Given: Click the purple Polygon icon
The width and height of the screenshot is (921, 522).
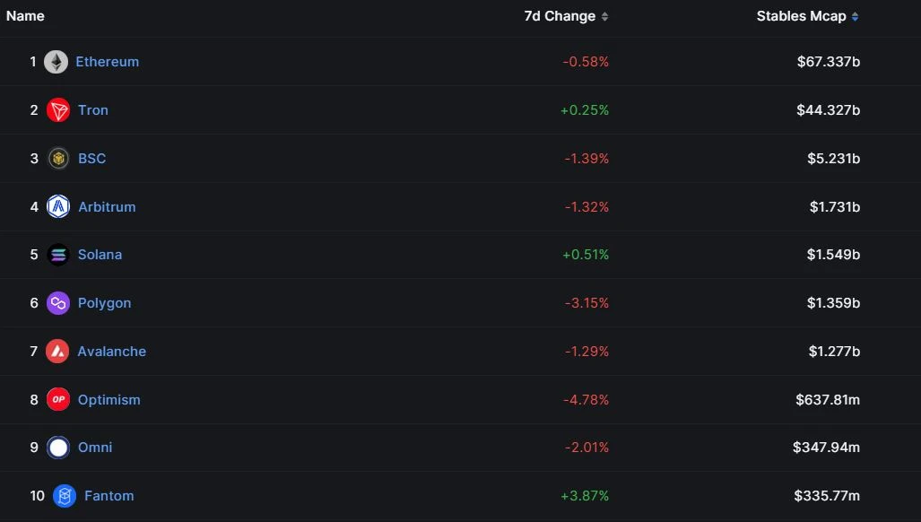Looking at the screenshot, I should (58, 303).
